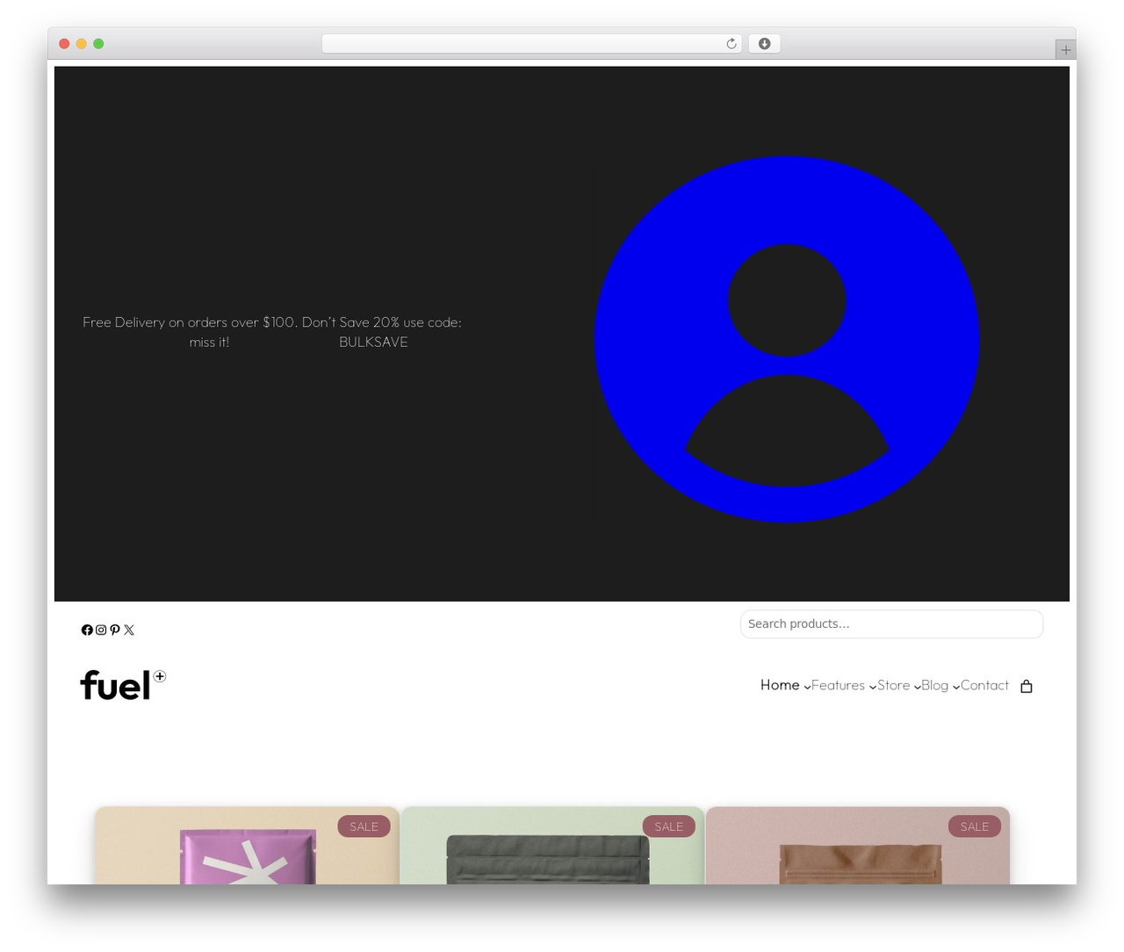Open the shopping bag cart icon
1124x952 pixels.
1027,686
